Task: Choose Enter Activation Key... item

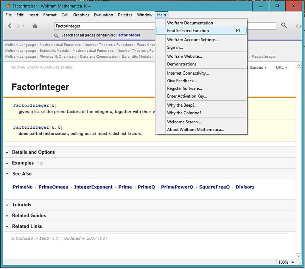Action: click(201, 96)
